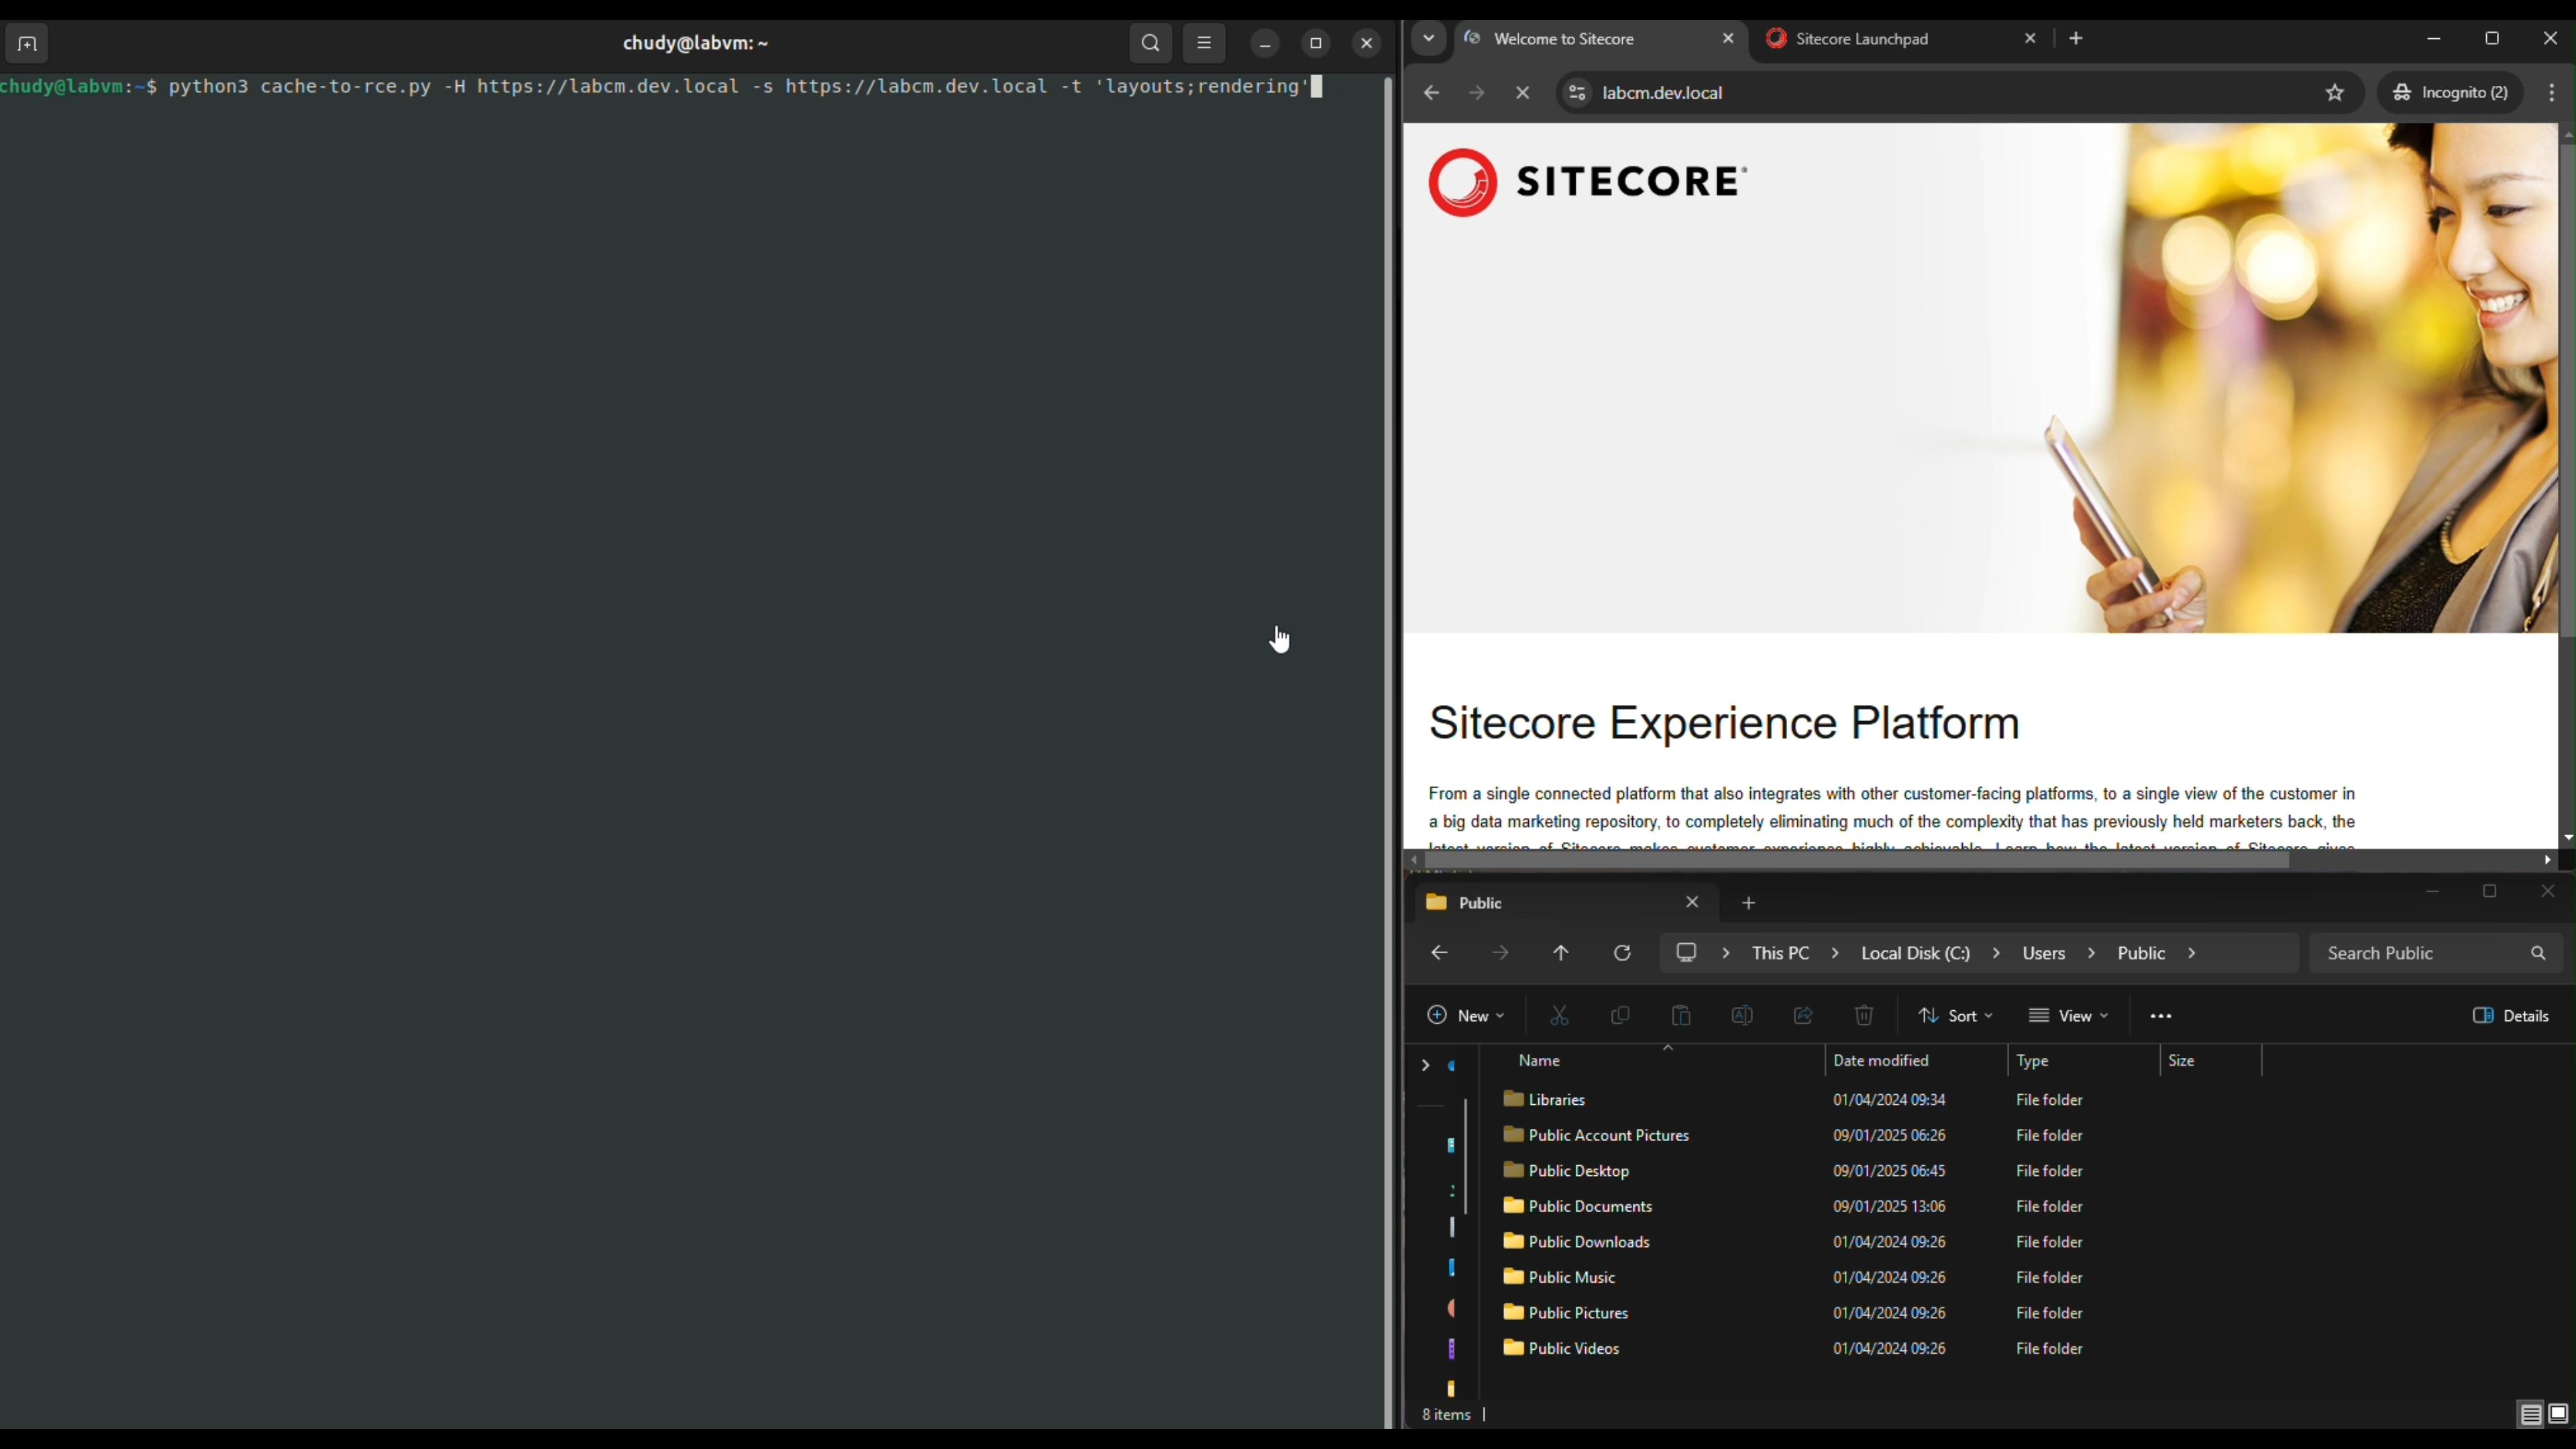2576x1449 pixels.
Task: Click Local Disk (C:) in breadcrumb
Action: [x=1915, y=954]
